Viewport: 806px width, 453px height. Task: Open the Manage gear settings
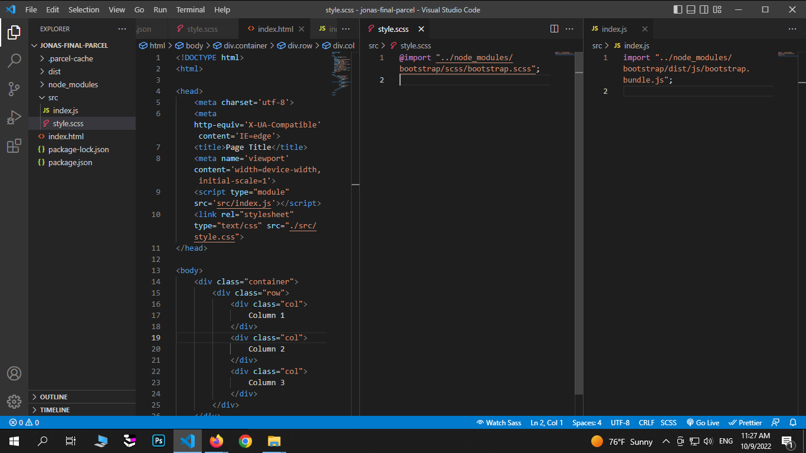click(14, 402)
